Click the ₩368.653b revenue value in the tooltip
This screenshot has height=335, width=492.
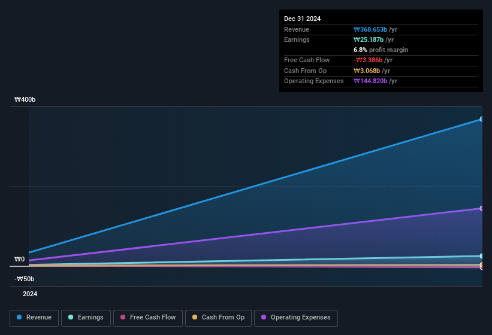click(x=370, y=29)
